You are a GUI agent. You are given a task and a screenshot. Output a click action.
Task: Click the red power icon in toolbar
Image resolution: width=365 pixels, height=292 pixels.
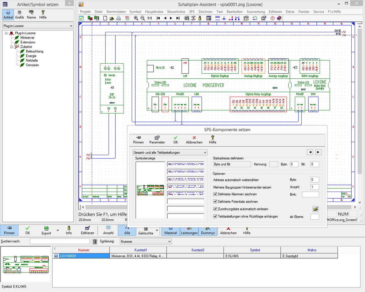[272, 18]
